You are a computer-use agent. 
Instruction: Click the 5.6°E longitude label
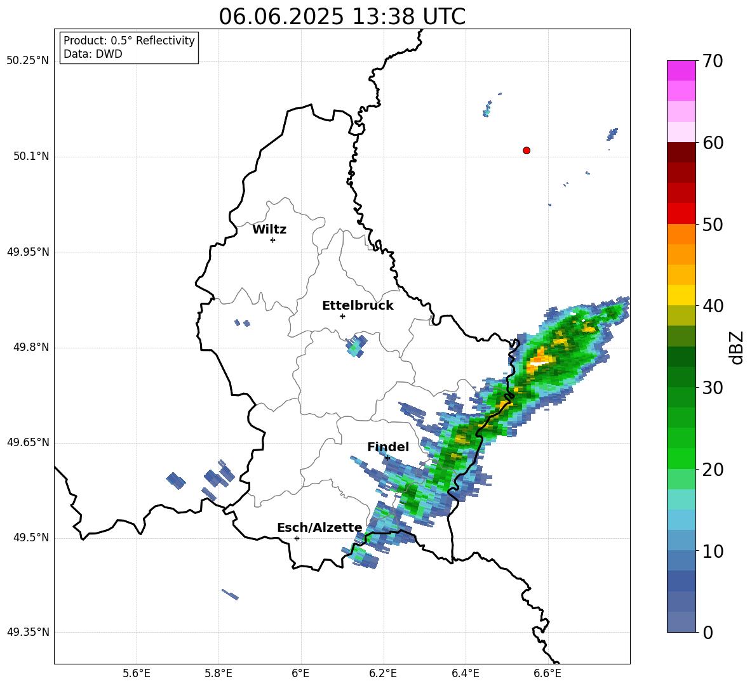point(137,673)
